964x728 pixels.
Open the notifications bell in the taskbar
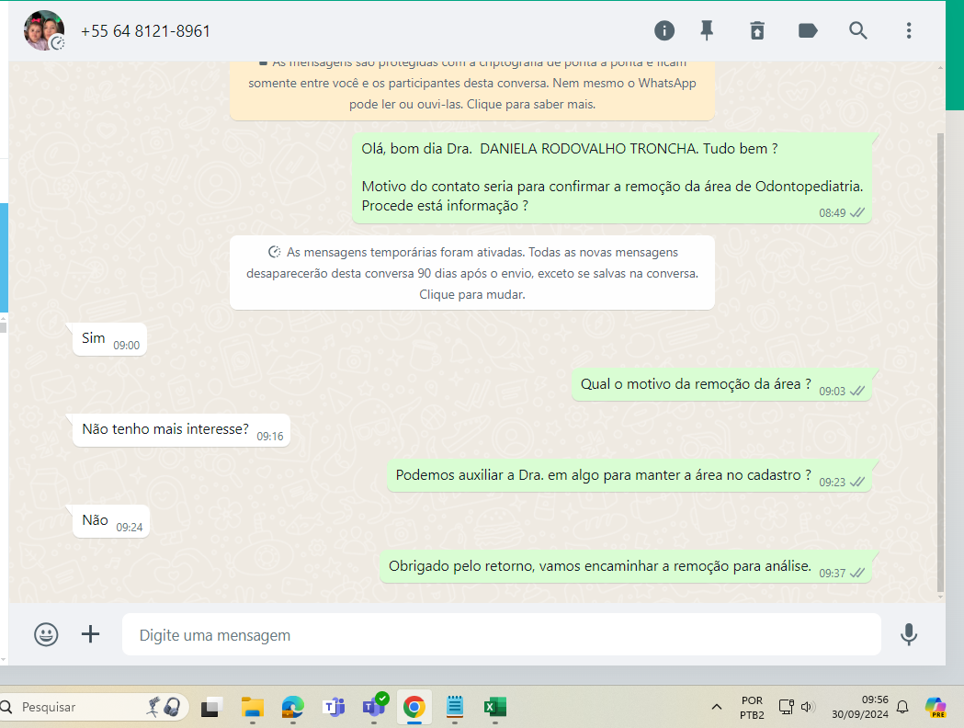click(x=902, y=707)
